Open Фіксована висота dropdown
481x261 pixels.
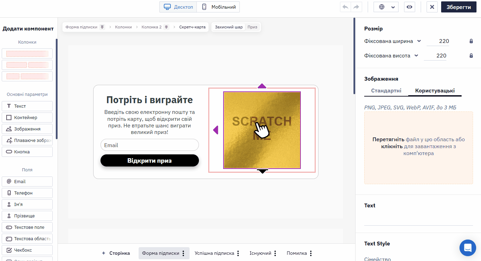[391, 56]
